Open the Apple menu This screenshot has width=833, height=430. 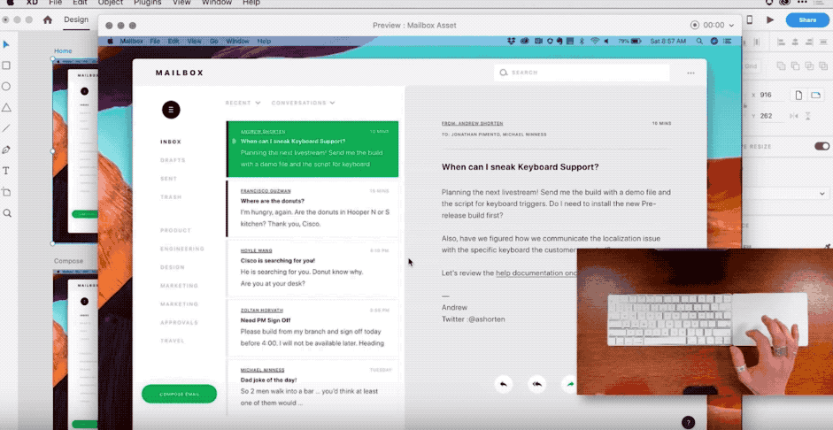click(x=10, y=3)
